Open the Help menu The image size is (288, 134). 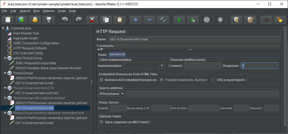point(72,11)
